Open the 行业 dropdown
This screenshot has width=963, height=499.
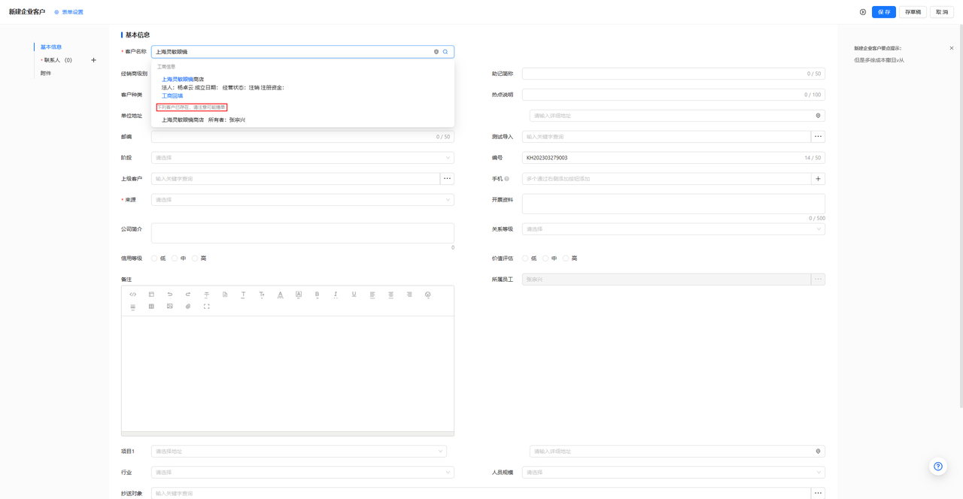pyautogui.click(x=302, y=473)
